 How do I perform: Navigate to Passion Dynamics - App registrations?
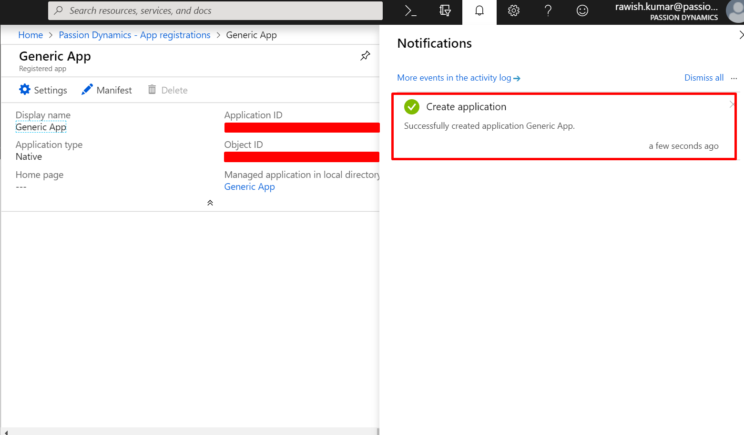[x=134, y=35]
